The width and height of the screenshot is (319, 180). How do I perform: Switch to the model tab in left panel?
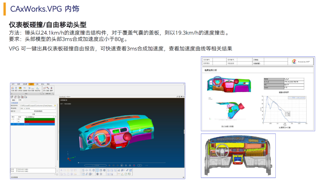click(x=14, y=100)
